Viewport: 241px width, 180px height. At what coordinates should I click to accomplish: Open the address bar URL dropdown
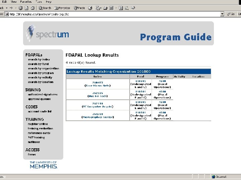(222, 14)
